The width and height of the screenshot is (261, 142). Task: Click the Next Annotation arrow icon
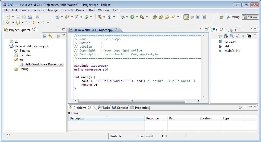pos(8,22)
